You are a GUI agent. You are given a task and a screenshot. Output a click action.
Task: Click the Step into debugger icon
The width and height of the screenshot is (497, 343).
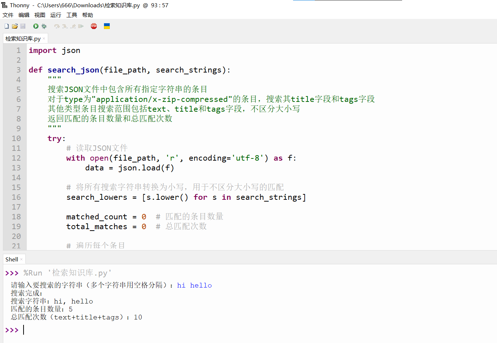click(x=65, y=26)
